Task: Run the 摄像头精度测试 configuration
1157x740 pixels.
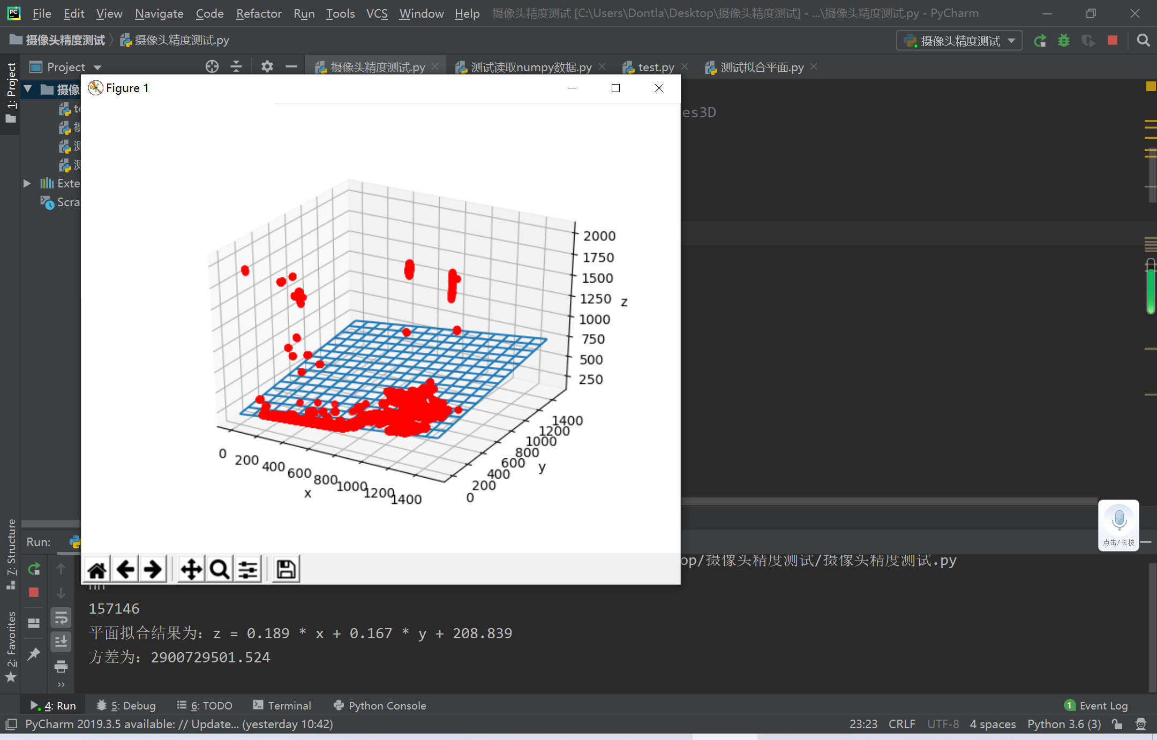Action: pos(1040,40)
